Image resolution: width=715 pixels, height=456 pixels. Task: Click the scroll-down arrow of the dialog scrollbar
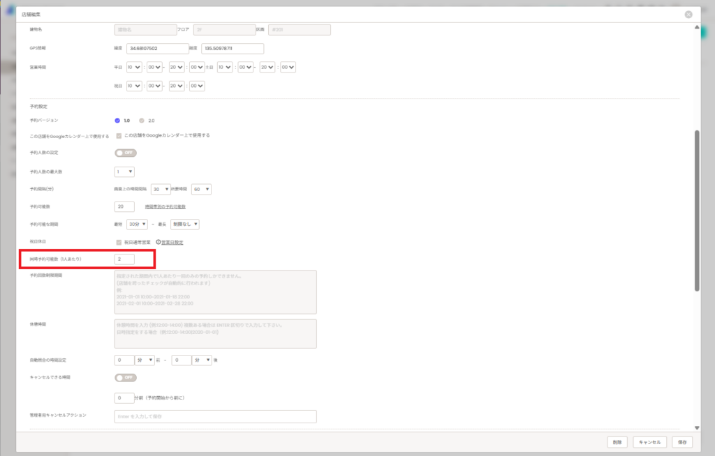696,427
